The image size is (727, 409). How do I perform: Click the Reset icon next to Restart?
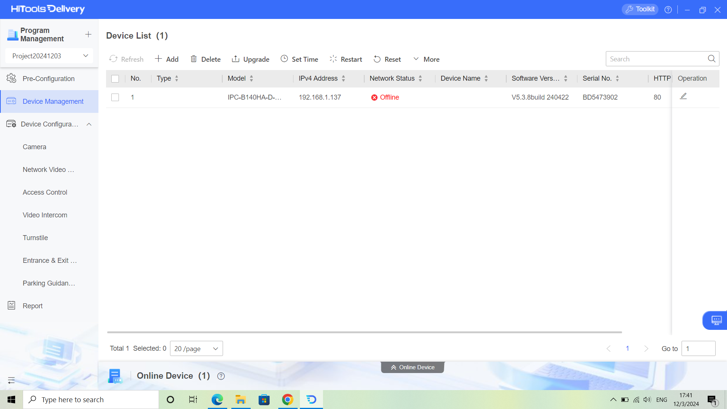(377, 59)
